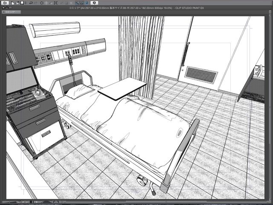Image resolution: width=273 pixels, height=205 pixels.
Task: Click the Delete (clear) icon in the command bar
Action: tap(42, 3)
